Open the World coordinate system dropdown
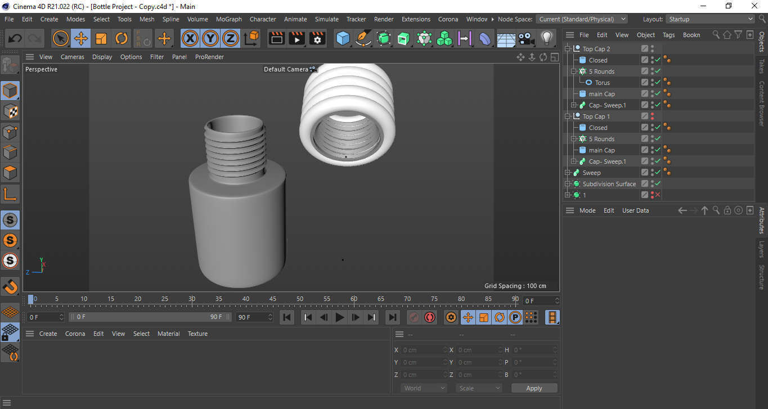This screenshot has width=768, height=409. [424, 388]
